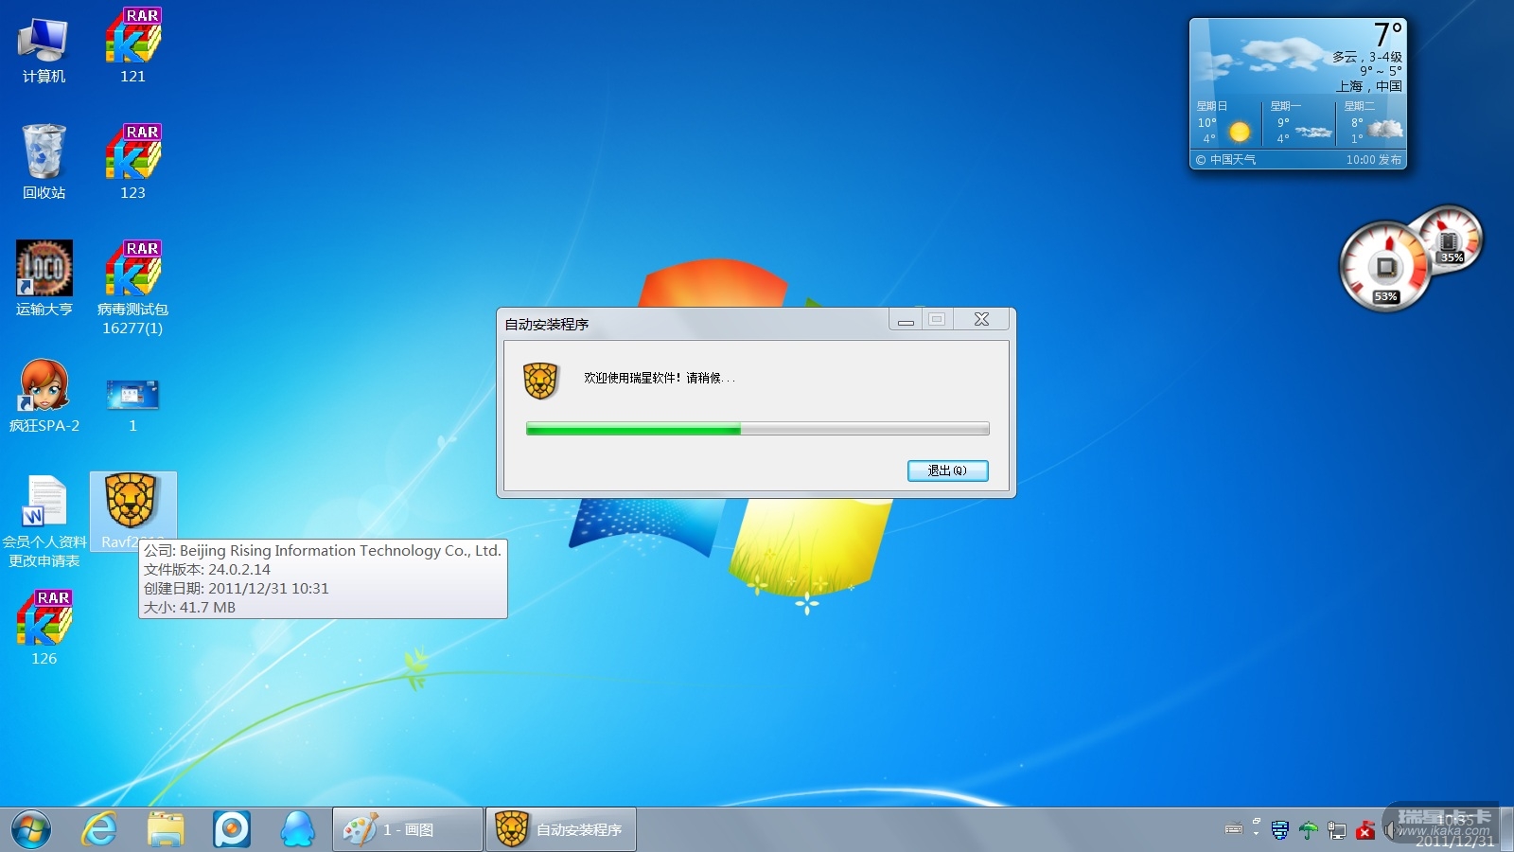The height and width of the screenshot is (852, 1514).
Task: Click the 星期二 forecast in weather gadget
Action: (x=1372, y=123)
